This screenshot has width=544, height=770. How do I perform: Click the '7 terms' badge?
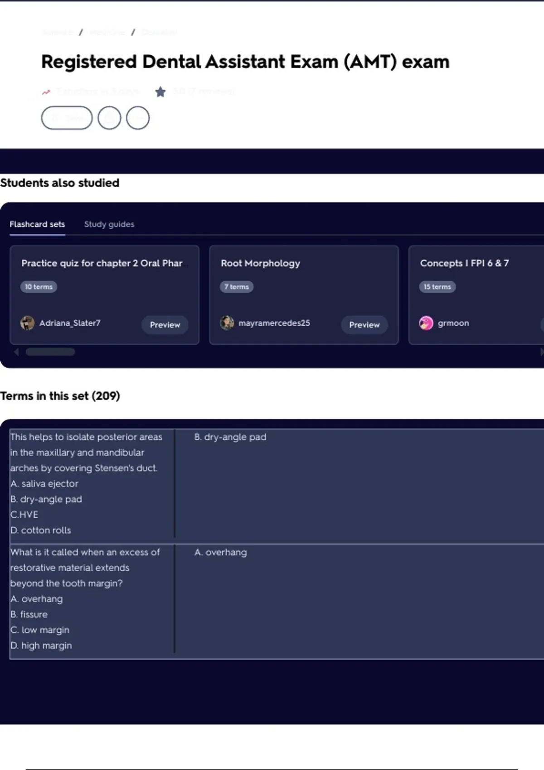(237, 287)
